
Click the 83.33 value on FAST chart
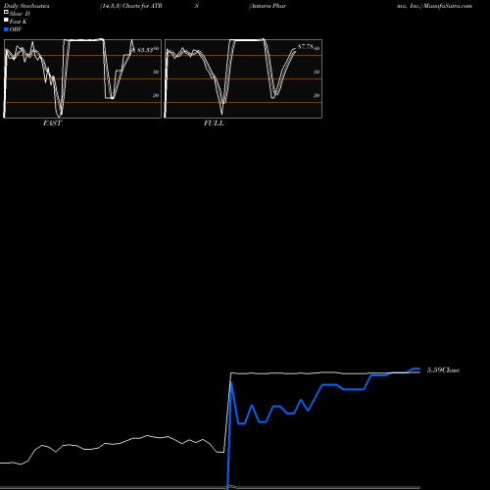click(145, 50)
